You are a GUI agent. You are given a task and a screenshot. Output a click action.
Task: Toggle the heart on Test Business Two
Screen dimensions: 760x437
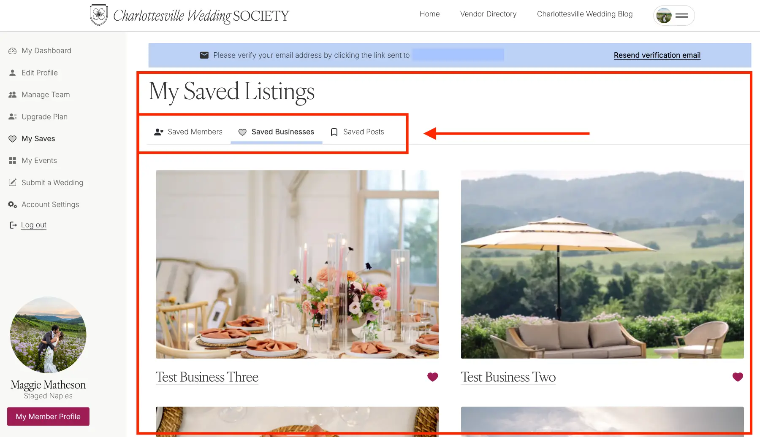[738, 377]
